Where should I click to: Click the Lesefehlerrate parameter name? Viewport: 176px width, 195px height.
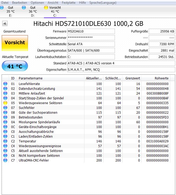[x=29, y=84]
